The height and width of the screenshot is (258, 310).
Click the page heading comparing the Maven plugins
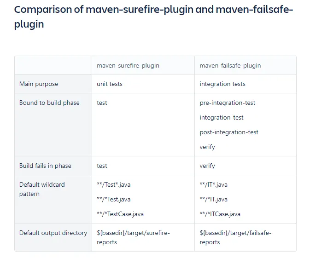pyautogui.click(x=153, y=17)
